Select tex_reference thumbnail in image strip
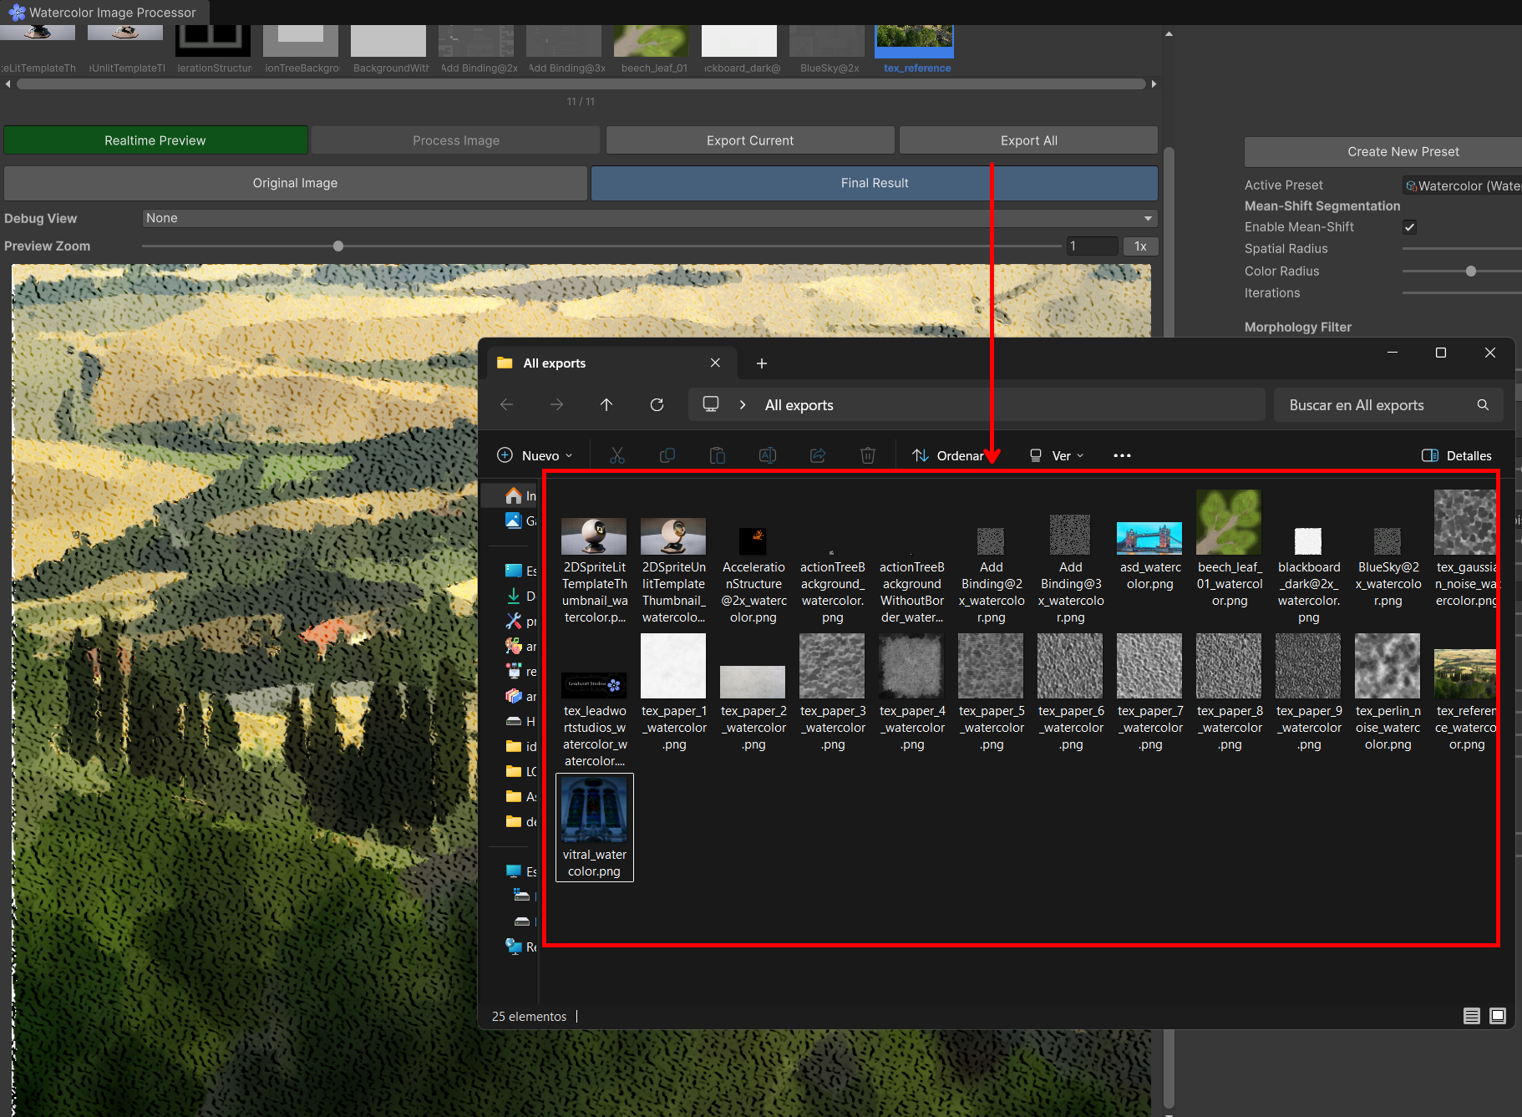The height and width of the screenshot is (1117, 1522). pos(916,48)
